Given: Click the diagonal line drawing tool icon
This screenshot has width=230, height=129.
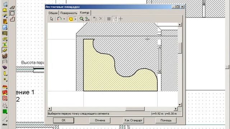Looking at the screenshot, I should [x=5, y=119].
